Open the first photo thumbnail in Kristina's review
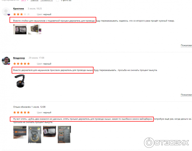Screen dimensions: 192x151 pos(20,29)
